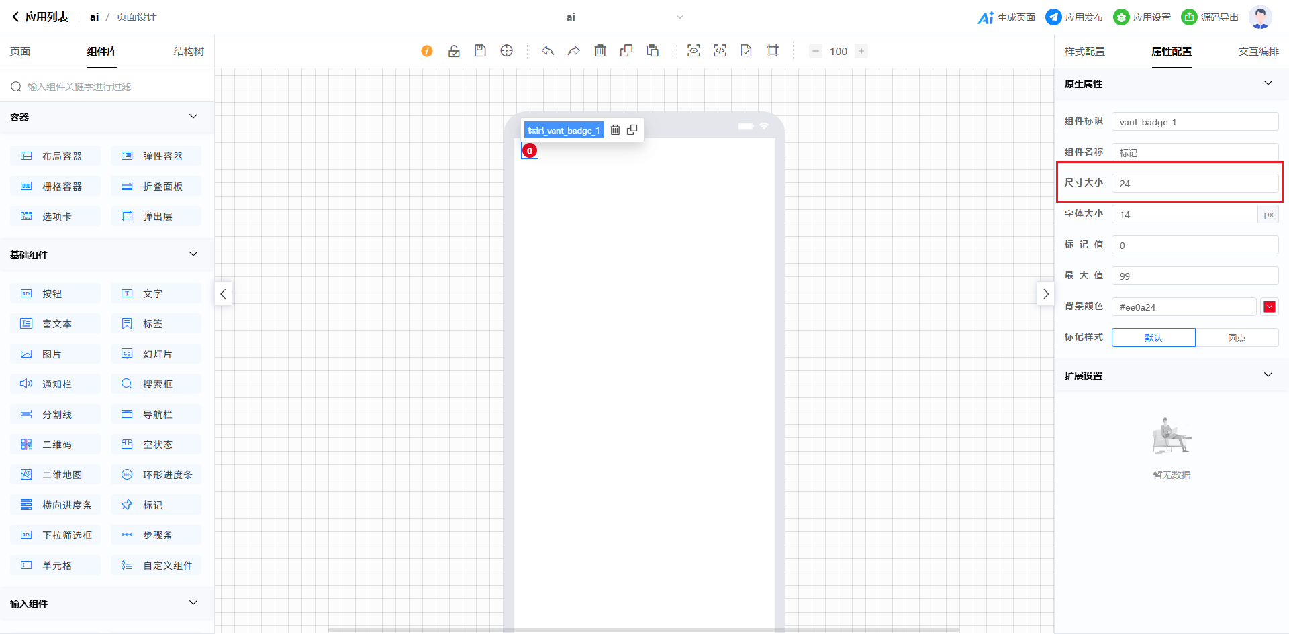Open the ai app dropdown in header
Screen dimensions: 1289x634
(679, 17)
